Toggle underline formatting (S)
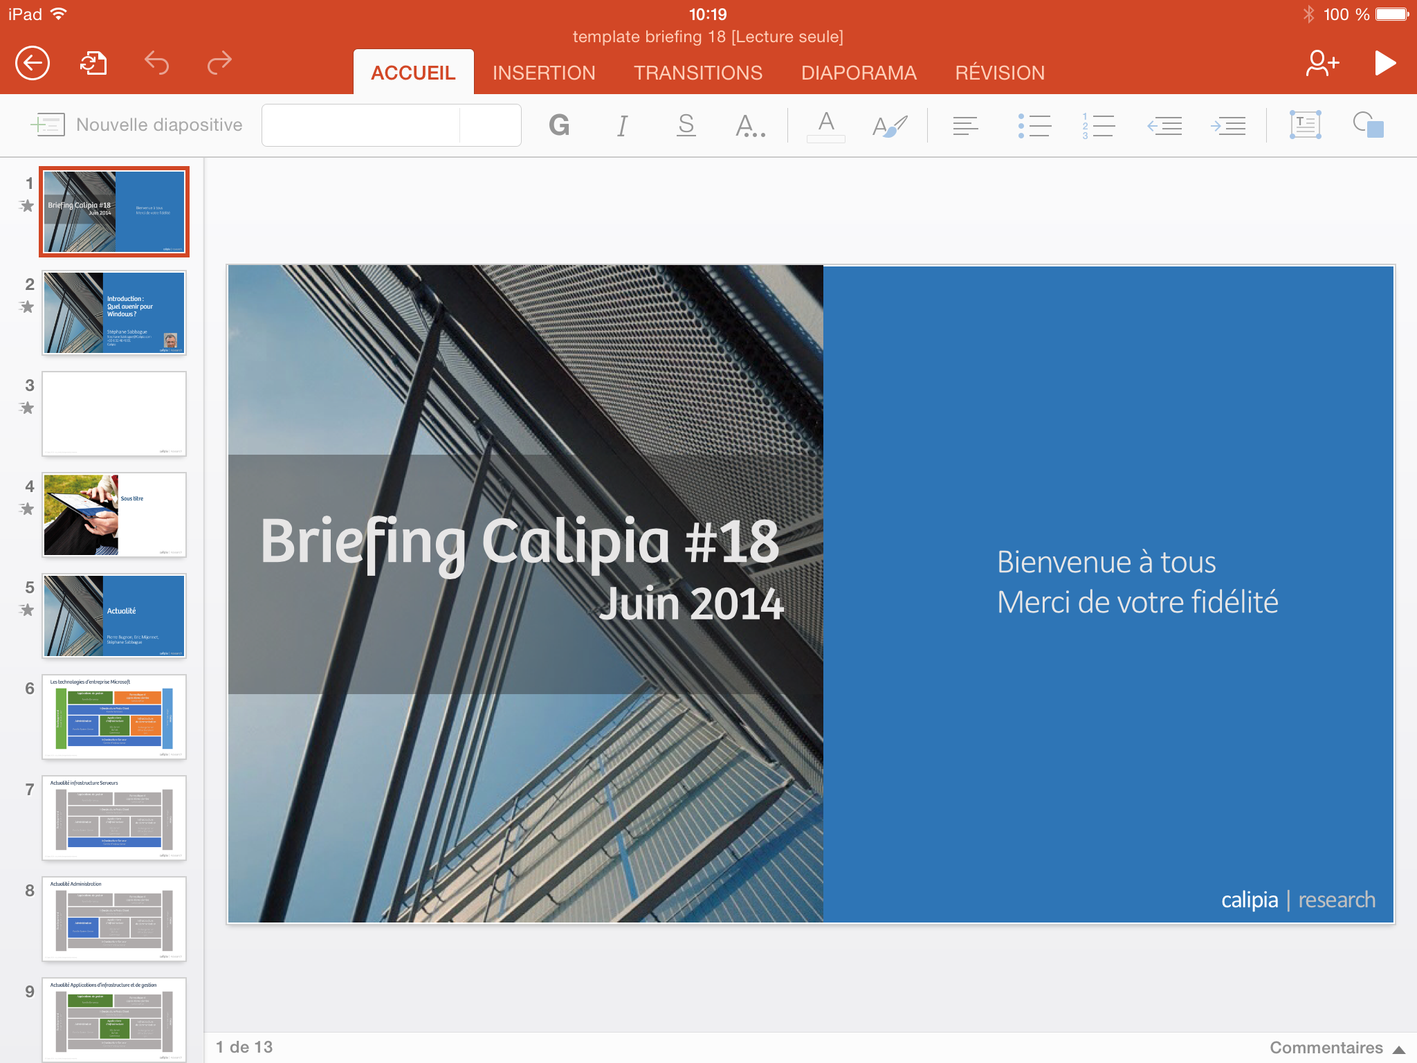The height and width of the screenshot is (1063, 1417). [686, 125]
